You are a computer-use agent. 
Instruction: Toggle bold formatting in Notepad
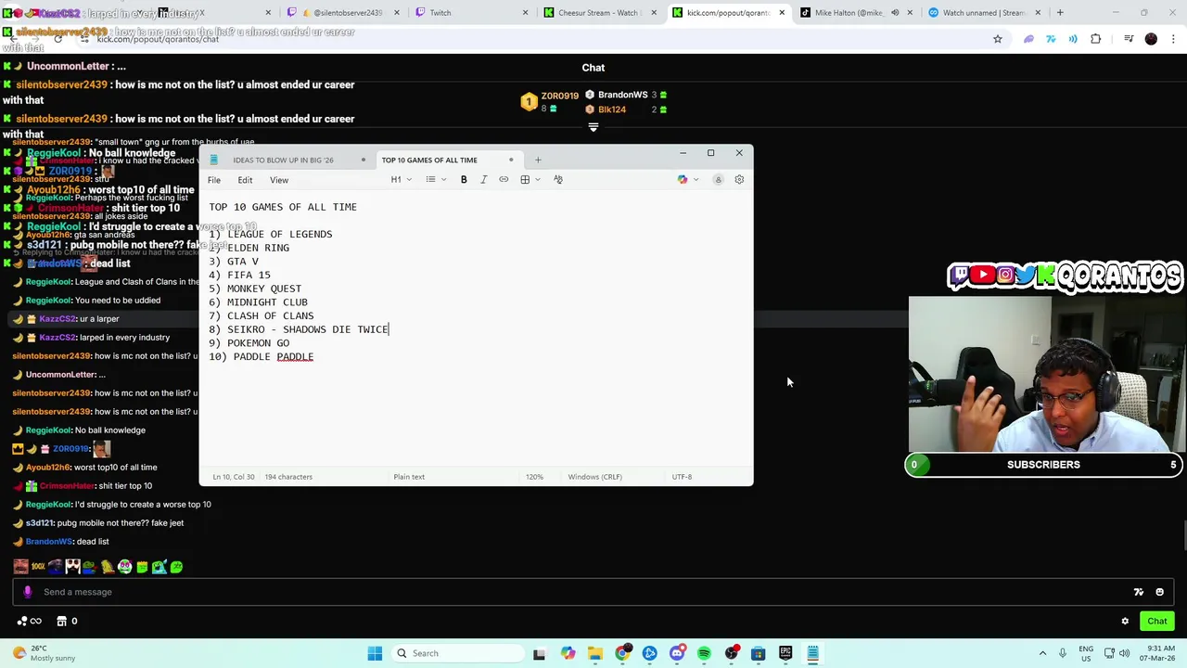point(464,179)
